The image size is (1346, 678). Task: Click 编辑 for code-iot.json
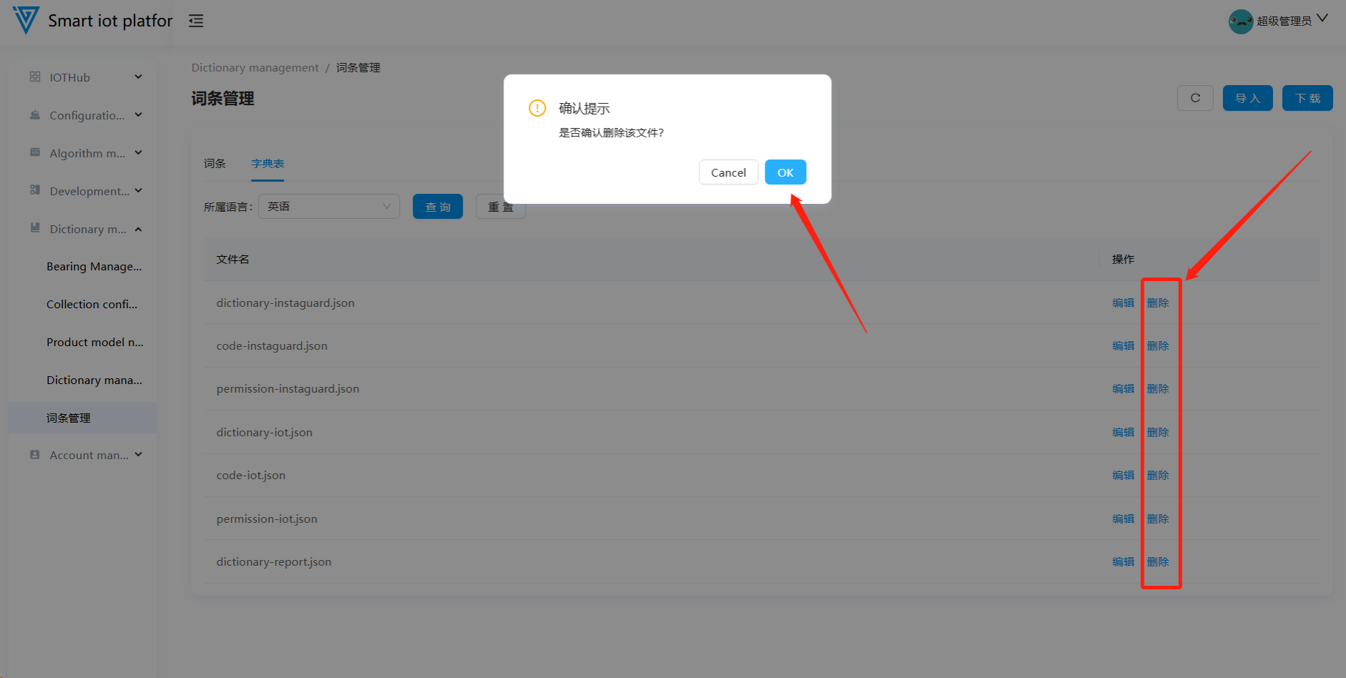coord(1123,475)
